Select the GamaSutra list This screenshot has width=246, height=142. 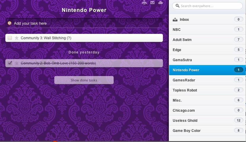tap(207, 60)
